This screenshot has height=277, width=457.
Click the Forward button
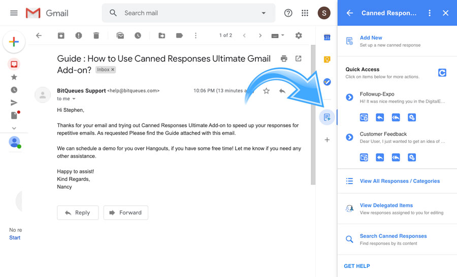(x=125, y=212)
